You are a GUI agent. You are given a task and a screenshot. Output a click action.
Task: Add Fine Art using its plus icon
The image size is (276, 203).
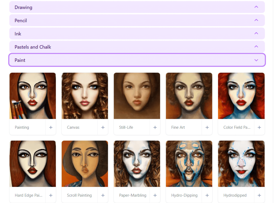click(207, 127)
